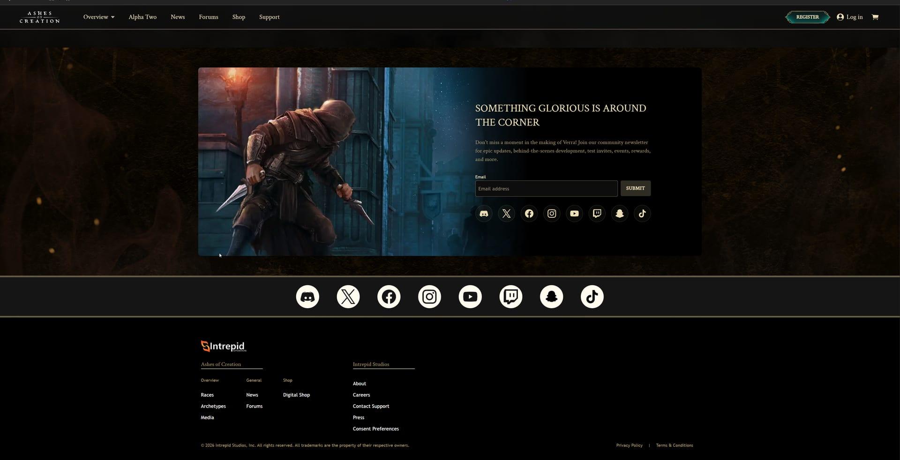Image resolution: width=900 pixels, height=460 pixels.
Task: Click large Facebook icon in footer bar
Action: pos(389,297)
